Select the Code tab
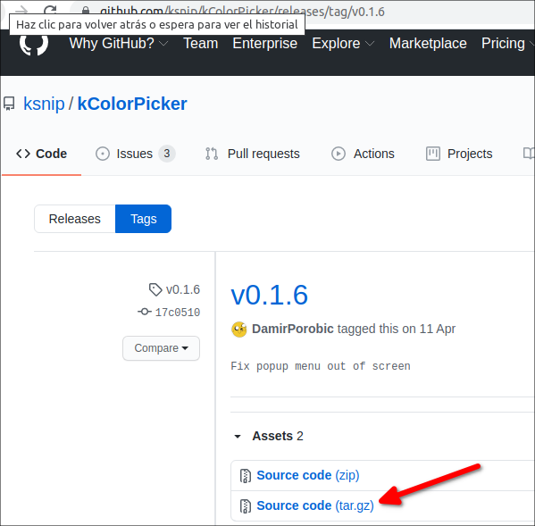 point(41,154)
